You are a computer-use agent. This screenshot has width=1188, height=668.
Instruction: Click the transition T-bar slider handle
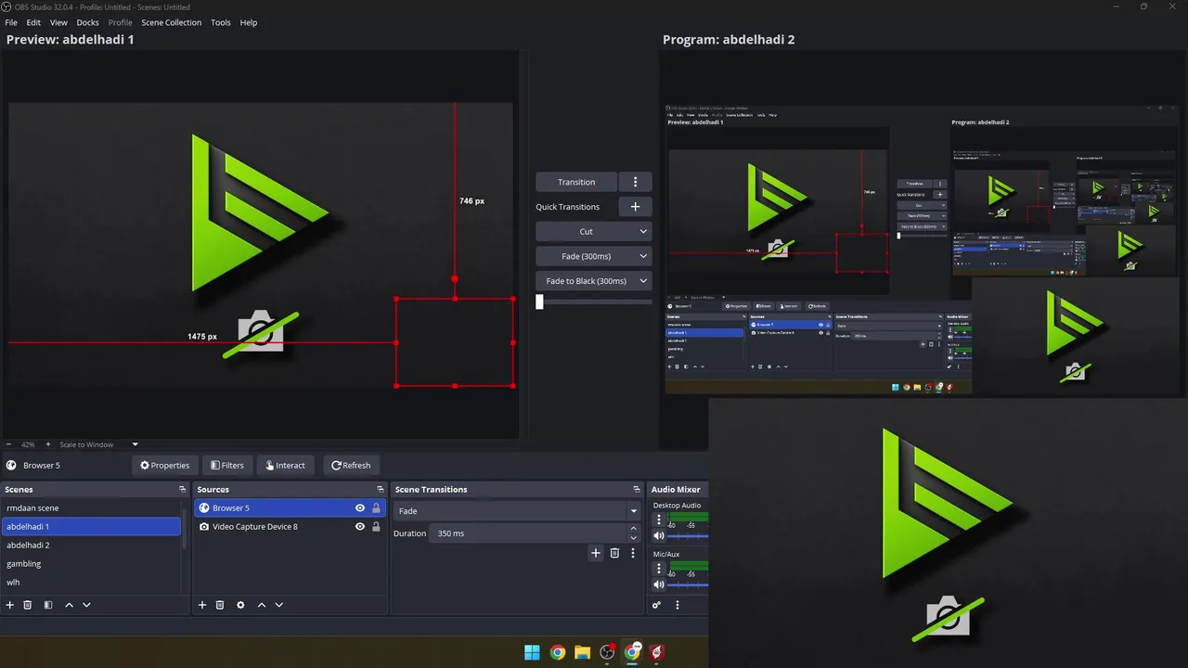tap(539, 302)
